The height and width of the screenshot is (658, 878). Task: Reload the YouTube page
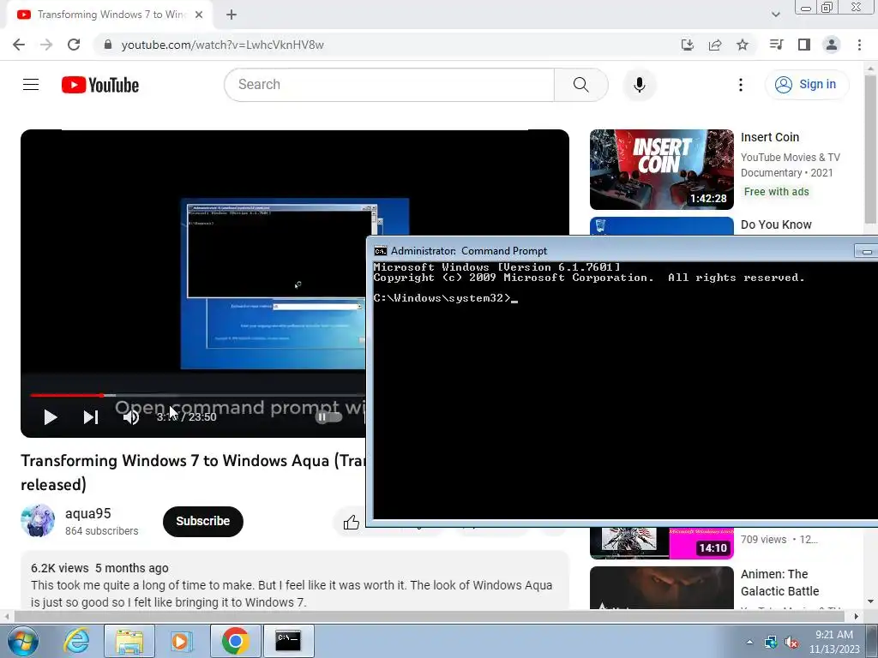tap(74, 45)
